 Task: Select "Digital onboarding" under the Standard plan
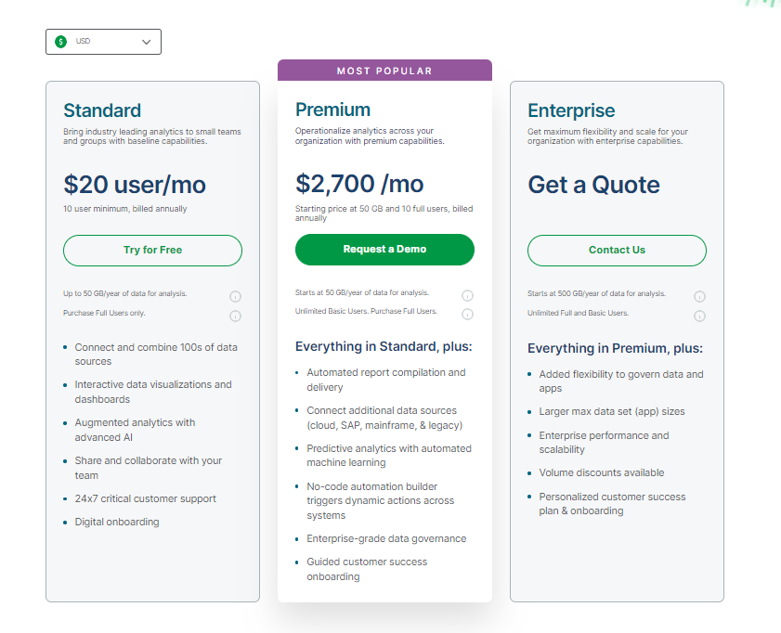pos(118,521)
